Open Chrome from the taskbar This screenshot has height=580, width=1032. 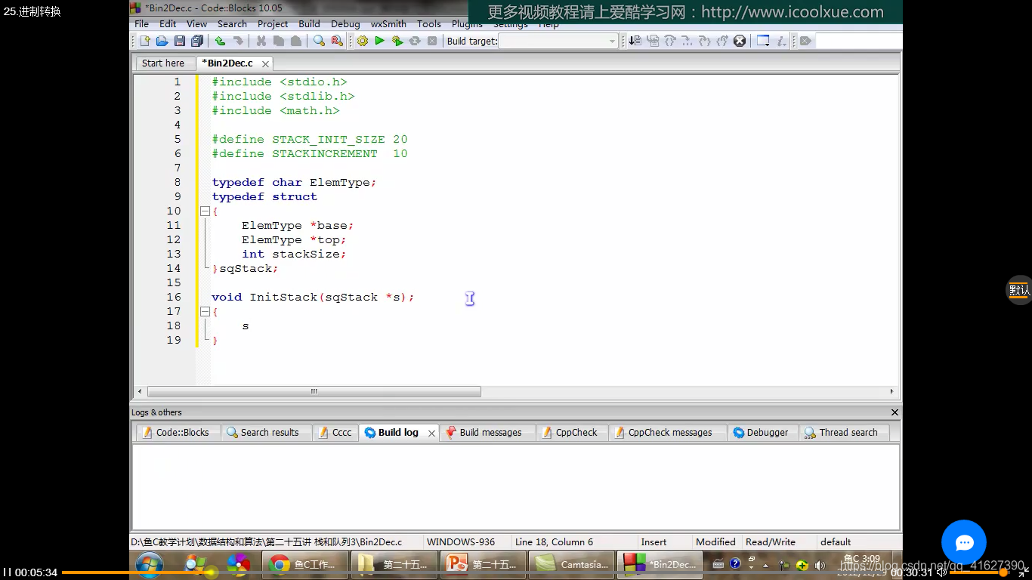click(x=305, y=564)
